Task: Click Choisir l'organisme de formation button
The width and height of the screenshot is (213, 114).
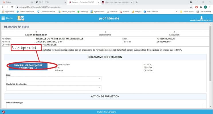Action: [28, 66]
